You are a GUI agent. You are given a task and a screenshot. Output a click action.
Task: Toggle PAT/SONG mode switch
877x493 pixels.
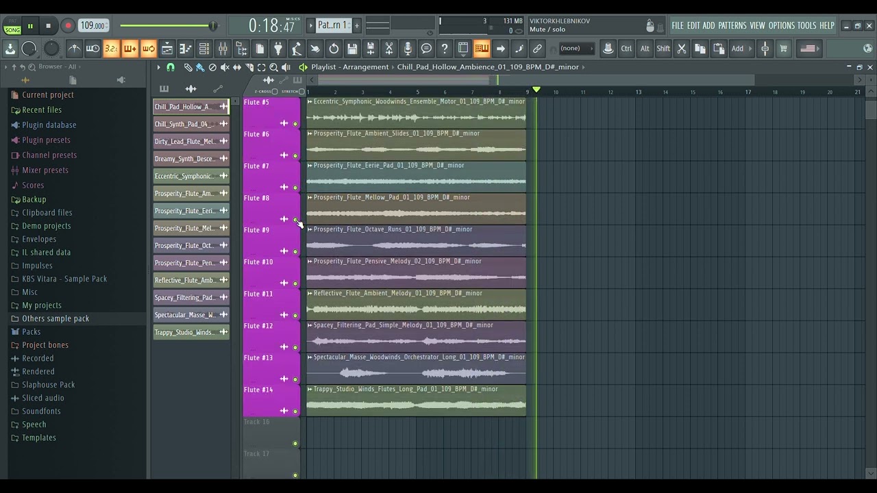coord(12,27)
